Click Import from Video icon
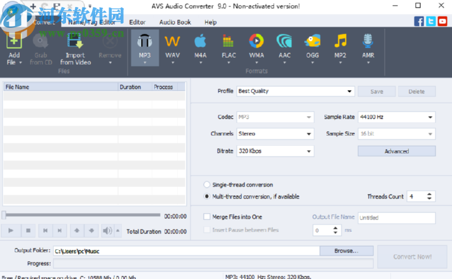This screenshot has width=452, height=279. [x=76, y=41]
